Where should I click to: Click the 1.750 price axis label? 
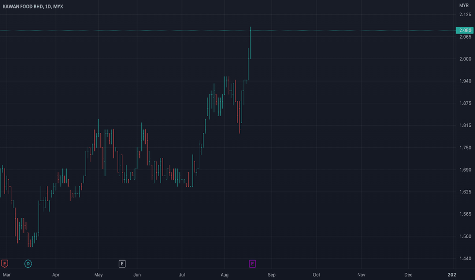click(465, 148)
